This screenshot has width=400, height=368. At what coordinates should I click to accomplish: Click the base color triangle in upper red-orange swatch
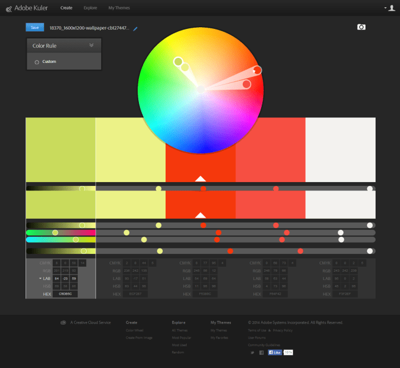pos(201,179)
